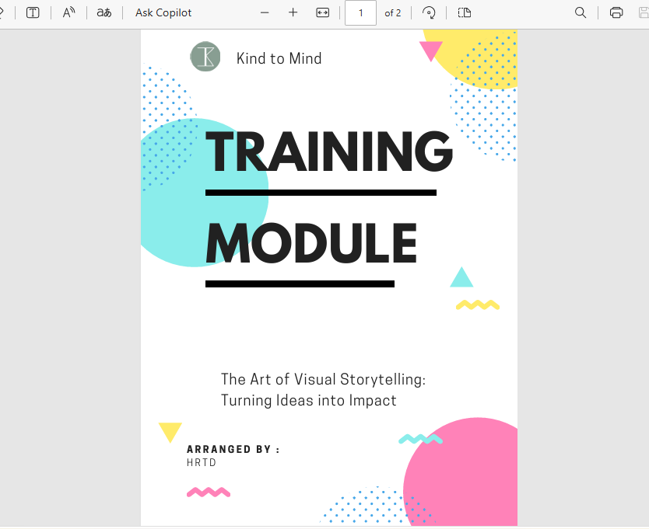The image size is (649, 529).
Task: Zoom in with the plus icon
Action: [293, 12]
